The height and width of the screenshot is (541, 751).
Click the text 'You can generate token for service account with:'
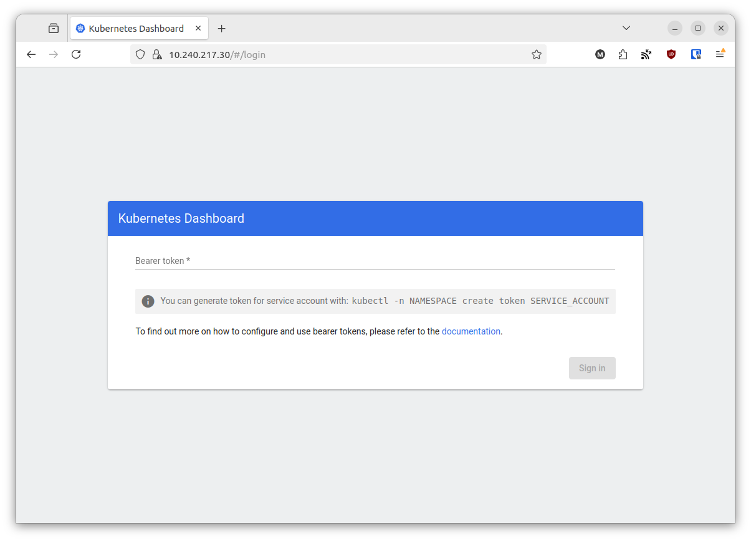254,301
